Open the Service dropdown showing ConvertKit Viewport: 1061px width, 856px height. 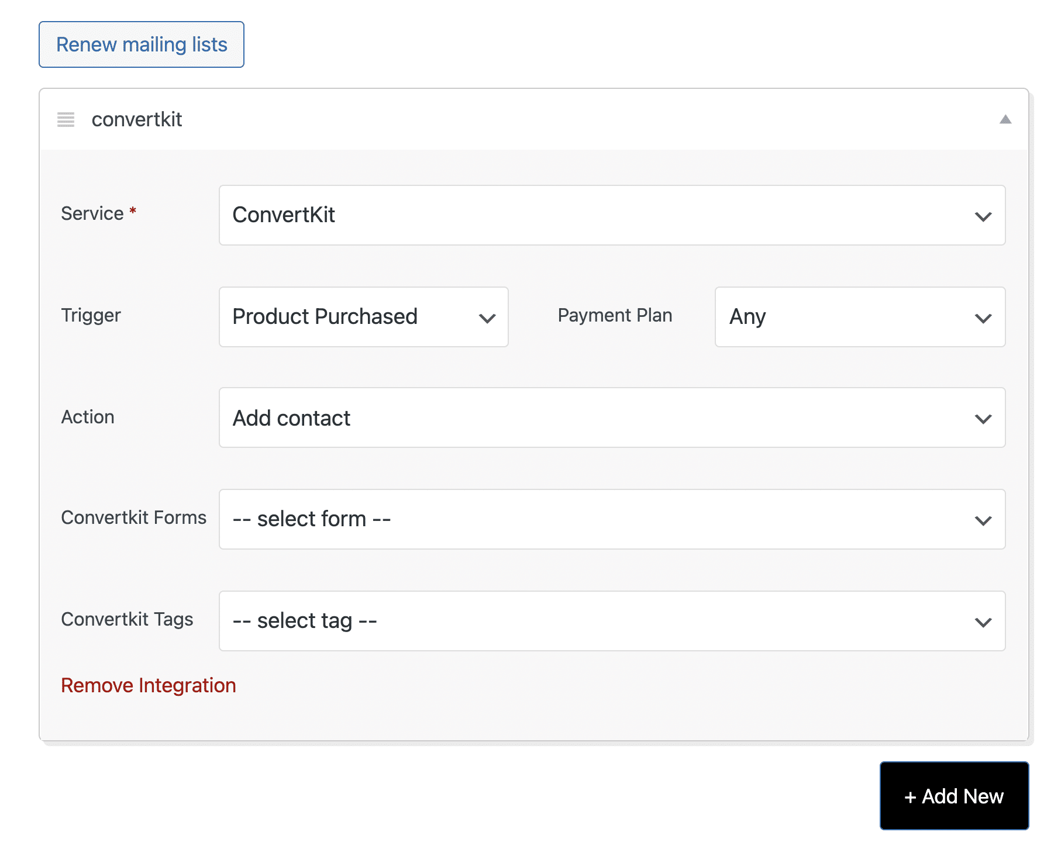tap(611, 215)
